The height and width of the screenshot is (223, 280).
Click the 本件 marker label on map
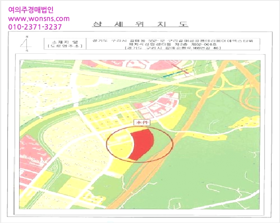click(142, 122)
